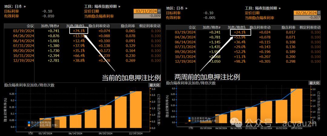
Task: Click tallest orange bar in right chart
Action: click(x=296, y=106)
